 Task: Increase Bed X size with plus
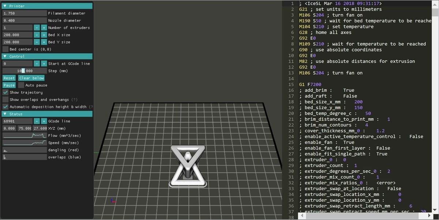pos(44,35)
